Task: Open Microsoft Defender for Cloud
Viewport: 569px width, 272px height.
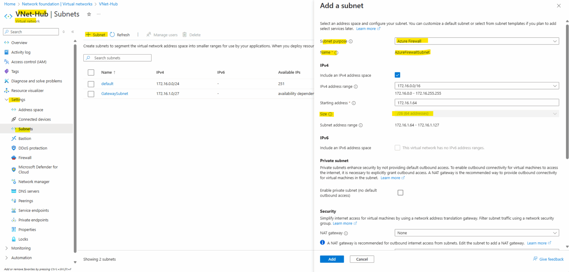Action: pyautogui.click(x=38, y=170)
